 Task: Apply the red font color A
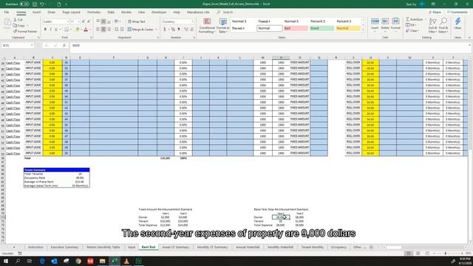click(86, 30)
